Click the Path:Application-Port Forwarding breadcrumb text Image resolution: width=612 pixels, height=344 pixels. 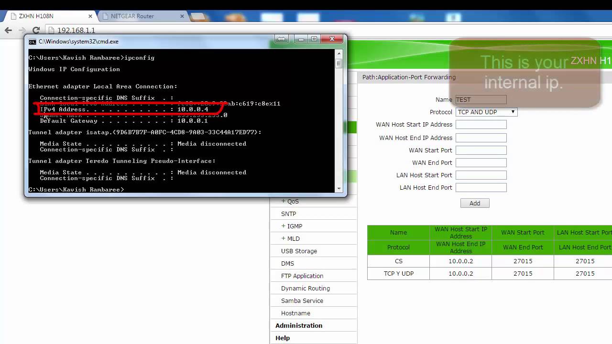pyautogui.click(x=409, y=77)
